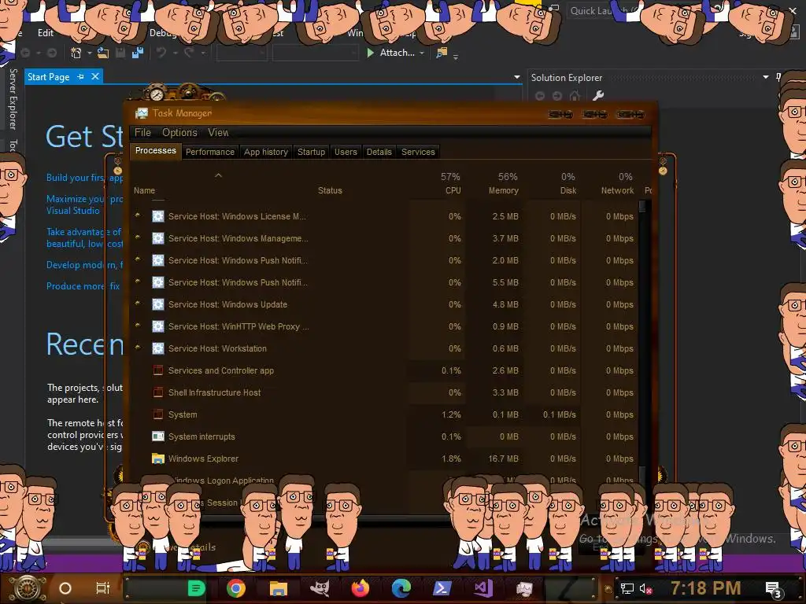
Task: Click gear icon of Service Host: Windows Update
Action: [157, 304]
